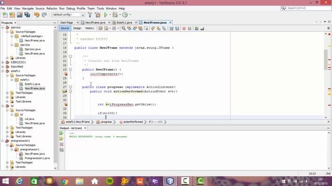Select Lol.java in the project tree
This screenshot has width=332, height=186.
29,119
